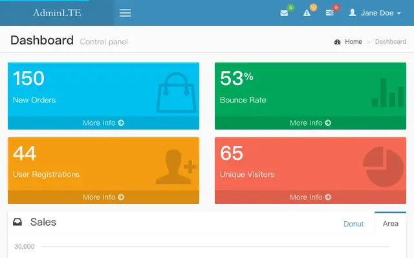
Task: Toggle the sidebar with the hamburger icon
Action: pos(125,13)
